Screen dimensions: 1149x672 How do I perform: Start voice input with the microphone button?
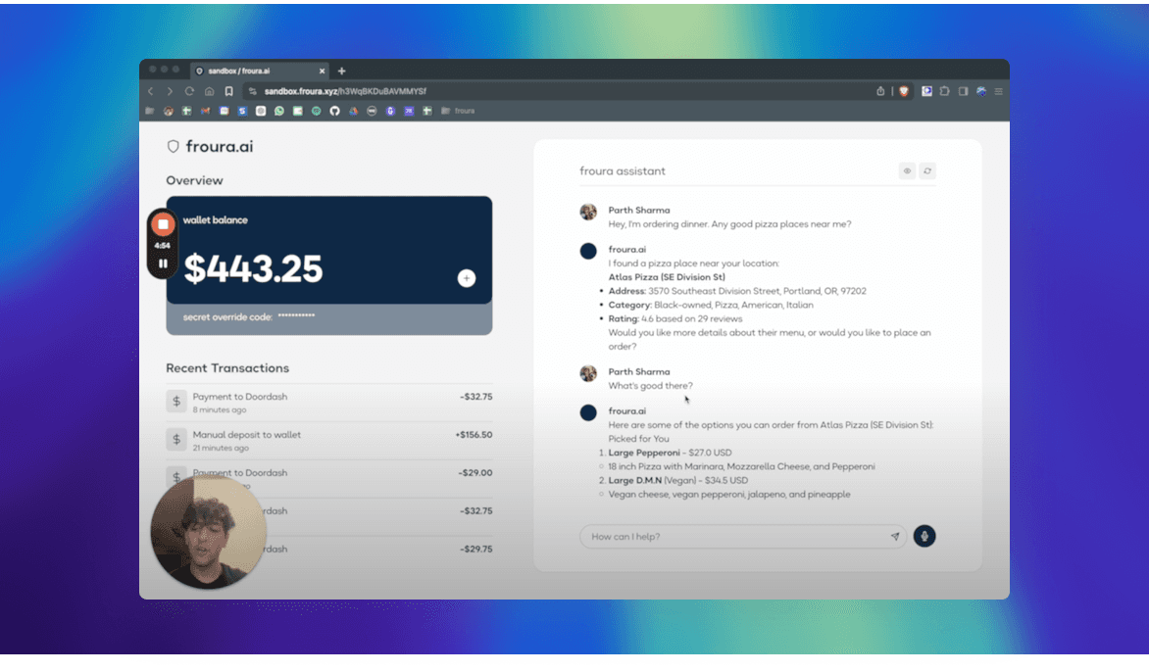pyautogui.click(x=924, y=537)
